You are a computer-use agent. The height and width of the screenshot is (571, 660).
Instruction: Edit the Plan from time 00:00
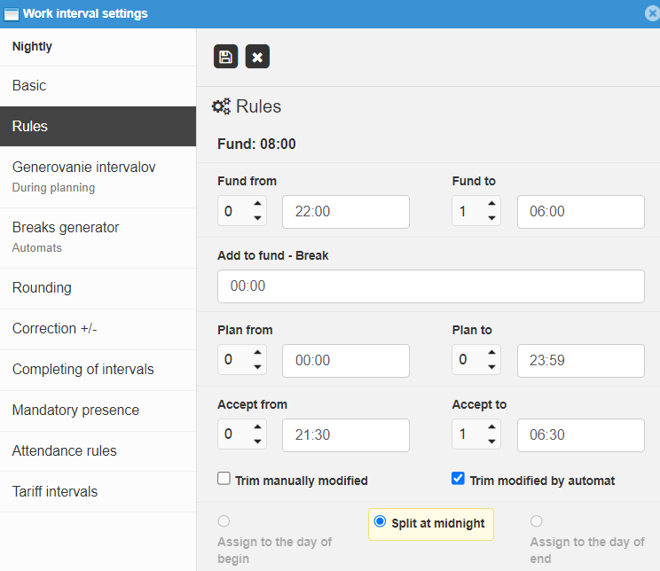click(x=346, y=361)
